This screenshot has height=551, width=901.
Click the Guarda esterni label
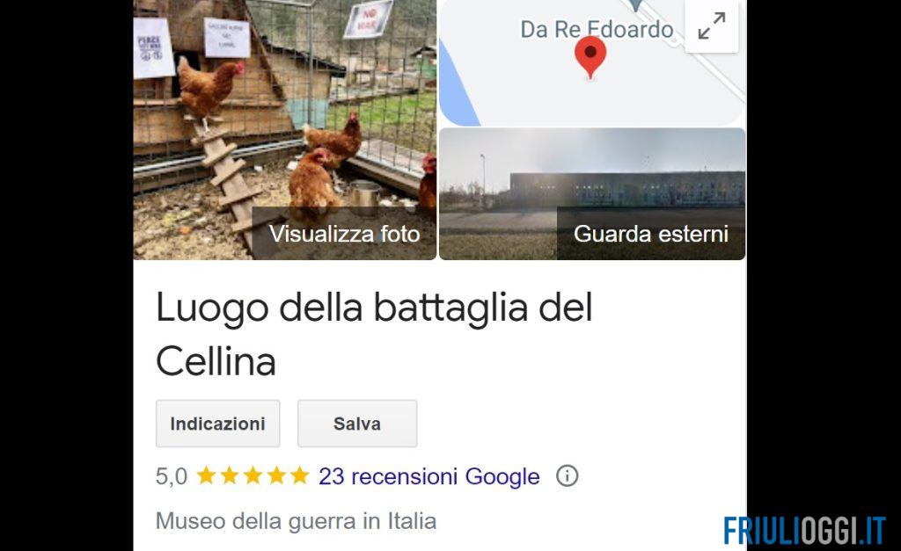651,234
